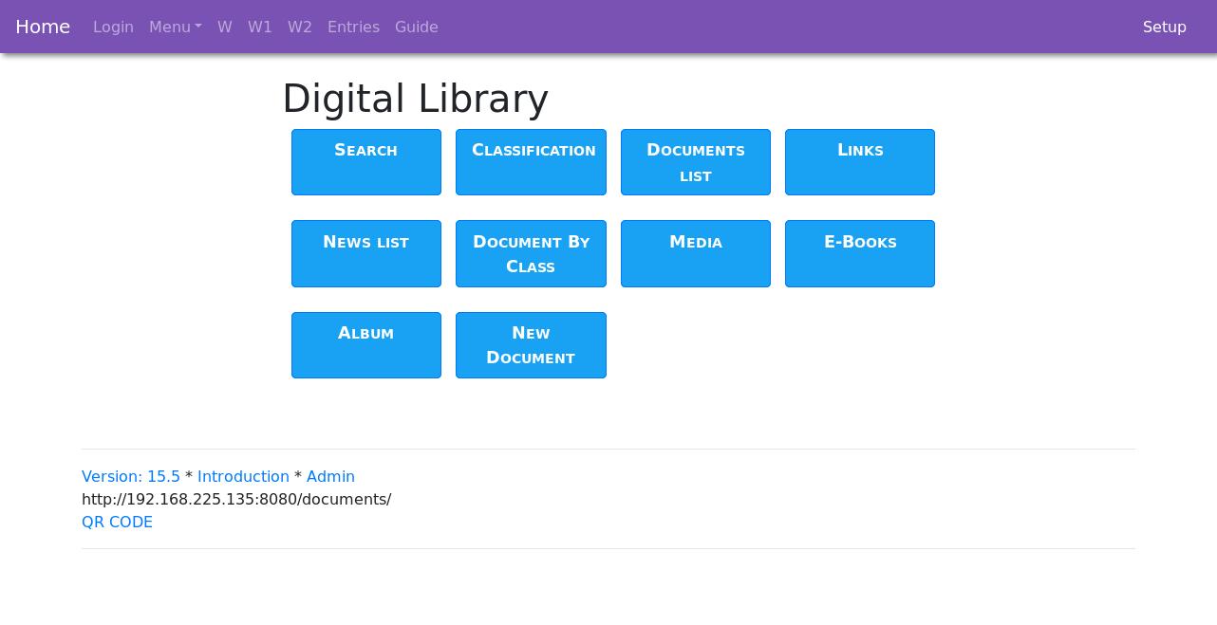Create a New Document
Screen dimensions: 1217x625
[x=531, y=345]
